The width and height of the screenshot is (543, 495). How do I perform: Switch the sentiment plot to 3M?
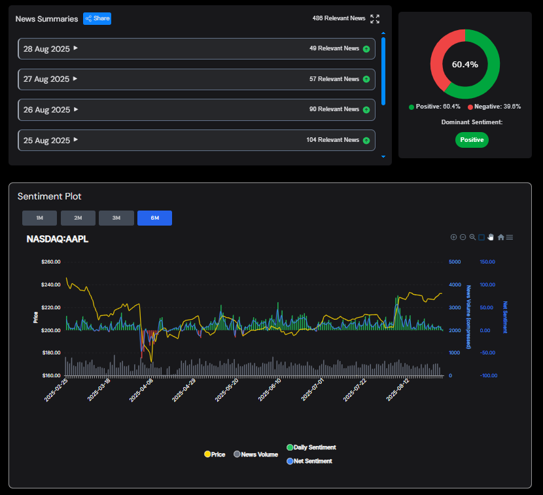pos(116,218)
